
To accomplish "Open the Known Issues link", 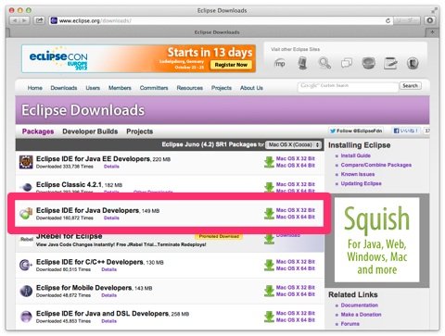I will pos(358,174).
